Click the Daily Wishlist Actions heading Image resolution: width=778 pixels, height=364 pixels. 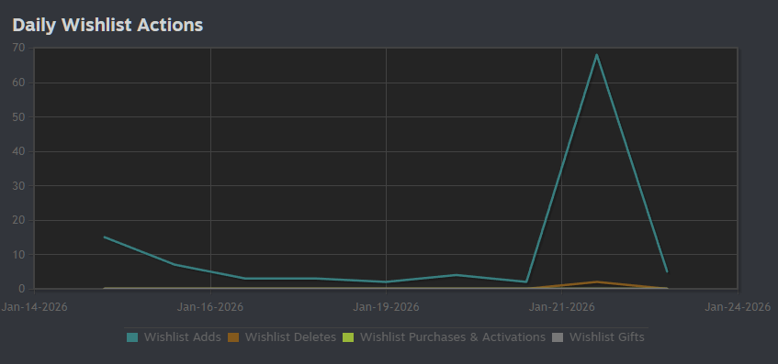coord(107,25)
